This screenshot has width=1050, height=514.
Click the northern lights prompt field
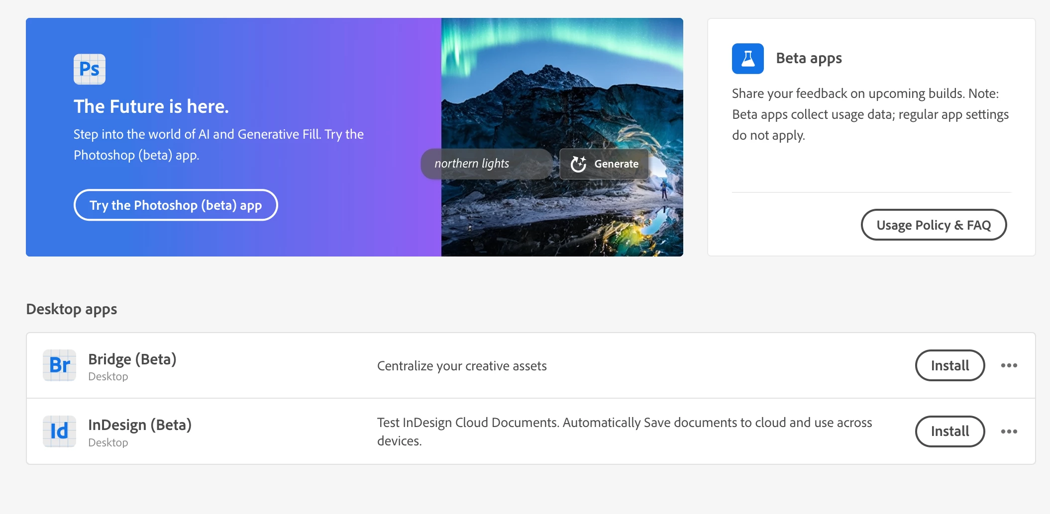(x=486, y=164)
